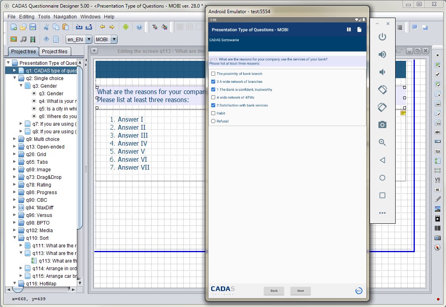The image size is (446, 307).
Task: Check 'The proximity of bank branch'
Action: (x=213, y=74)
